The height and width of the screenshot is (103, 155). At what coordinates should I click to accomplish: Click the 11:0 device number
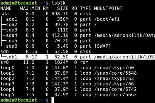tap(29, 62)
